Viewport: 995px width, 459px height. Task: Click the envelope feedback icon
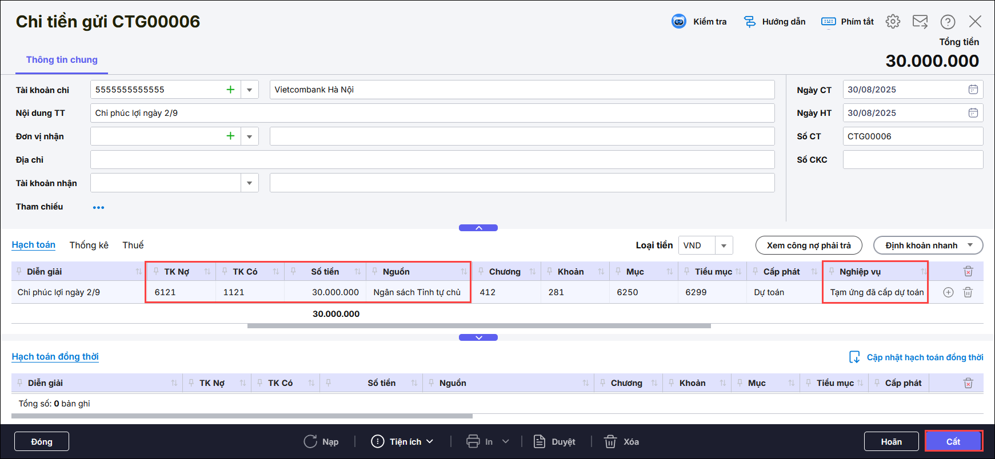[920, 22]
